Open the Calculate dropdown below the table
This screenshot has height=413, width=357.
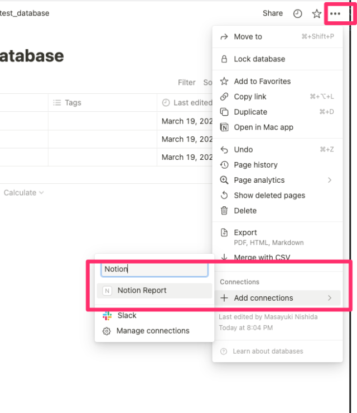click(x=23, y=193)
